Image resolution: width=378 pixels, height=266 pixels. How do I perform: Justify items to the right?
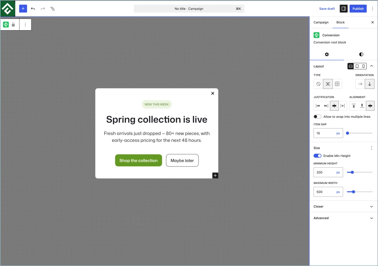tap(326, 106)
